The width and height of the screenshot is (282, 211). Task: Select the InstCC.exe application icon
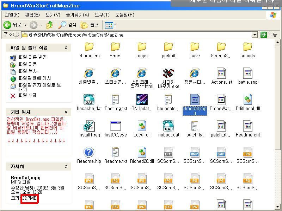[115, 126]
